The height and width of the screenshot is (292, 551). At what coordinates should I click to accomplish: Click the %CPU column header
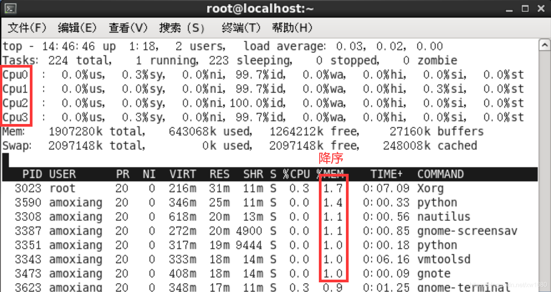(x=296, y=174)
